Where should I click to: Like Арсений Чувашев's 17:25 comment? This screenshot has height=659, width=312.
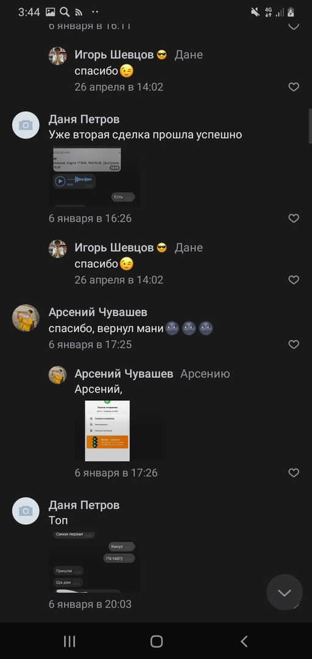[294, 345]
